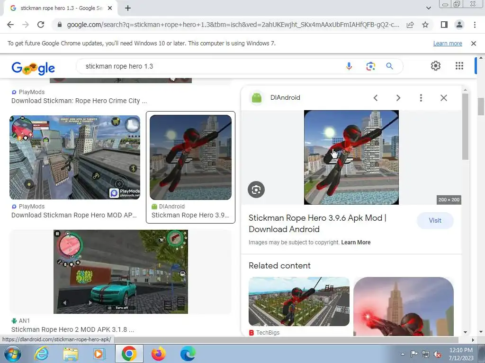Image resolution: width=485 pixels, height=363 pixels.
Task: Open Chrome three-dot menu
Action: point(475,25)
